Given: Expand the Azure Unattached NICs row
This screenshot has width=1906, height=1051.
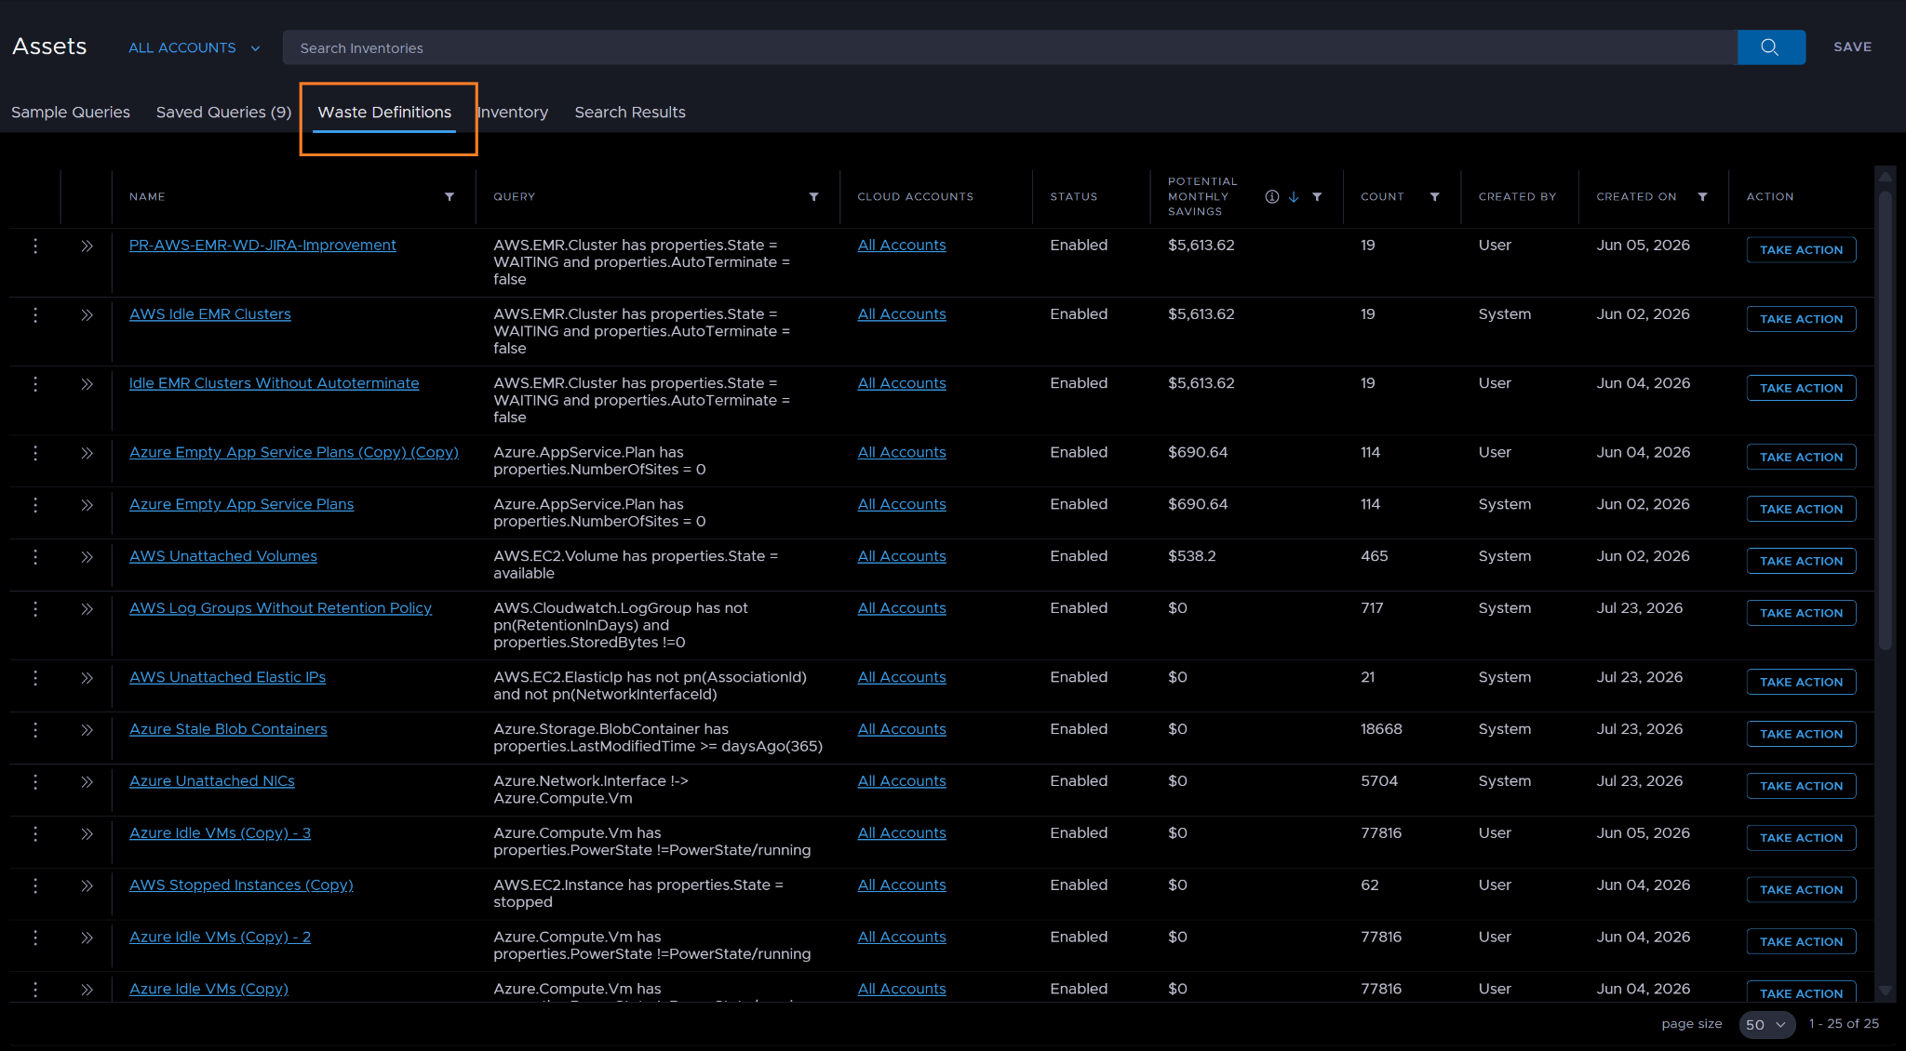Looking at the screenshot, I should (x=87, y=782).
